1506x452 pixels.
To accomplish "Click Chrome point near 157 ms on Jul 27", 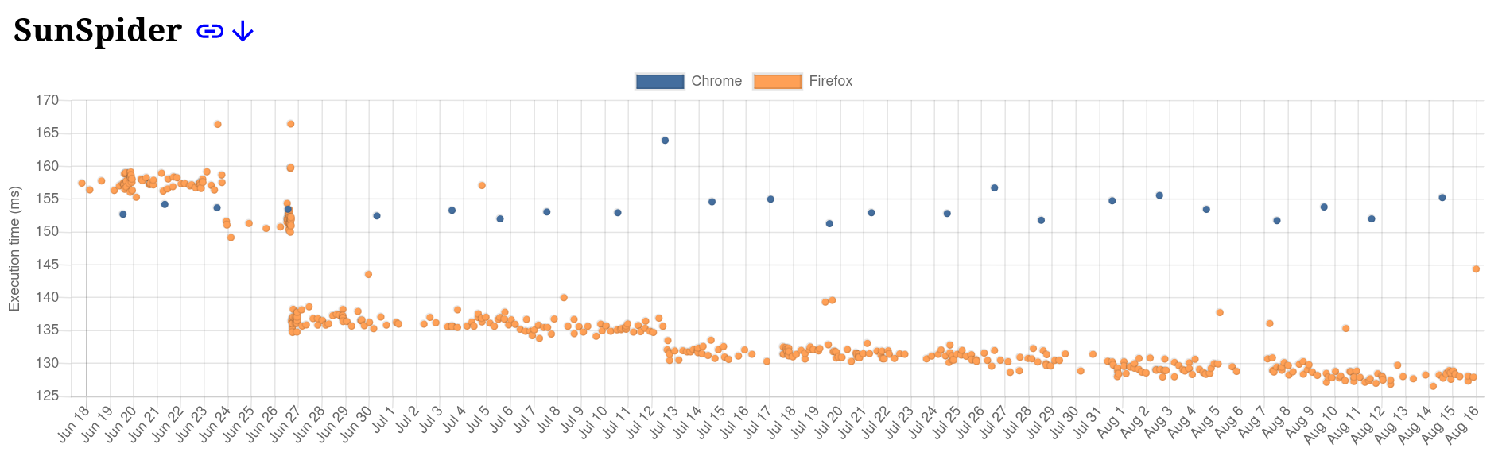I will click(994, 188).
